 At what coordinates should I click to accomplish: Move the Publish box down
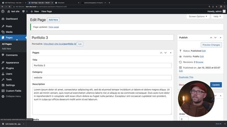pos(215,38)
